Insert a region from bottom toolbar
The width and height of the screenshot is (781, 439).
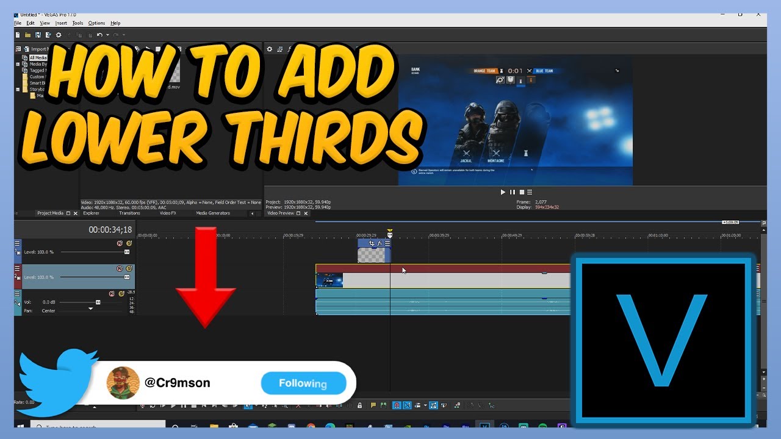pyautogui.click(x=383, y=405)
